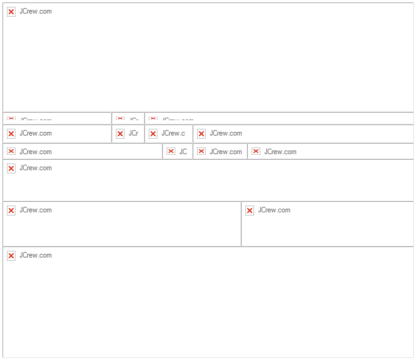The width and height of the screenshot is (417, 361).
Task: Click the broken image icon beside truncated 'JCrew.c'
Action: (153, 134)
